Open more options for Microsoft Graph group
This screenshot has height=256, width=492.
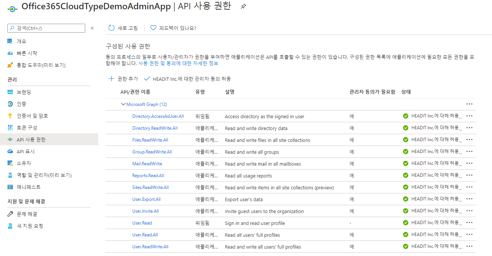pos(469,104)
